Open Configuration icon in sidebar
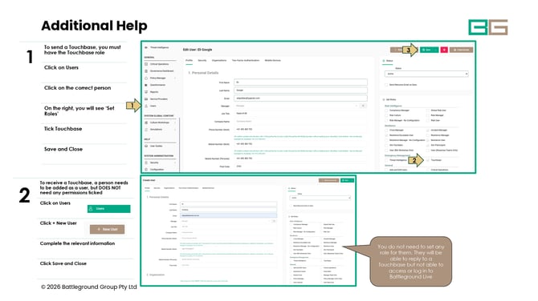This screenshot has width=538, height=301. (x=146, y=170)
